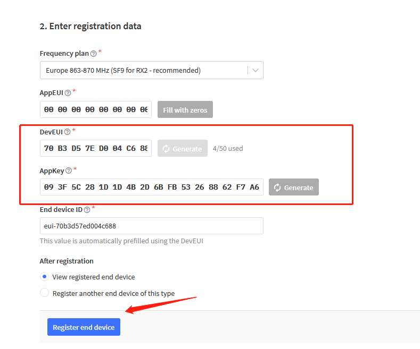
Task: Click refresh icon on DevEUI Generate button
Action: pos(166,149)
